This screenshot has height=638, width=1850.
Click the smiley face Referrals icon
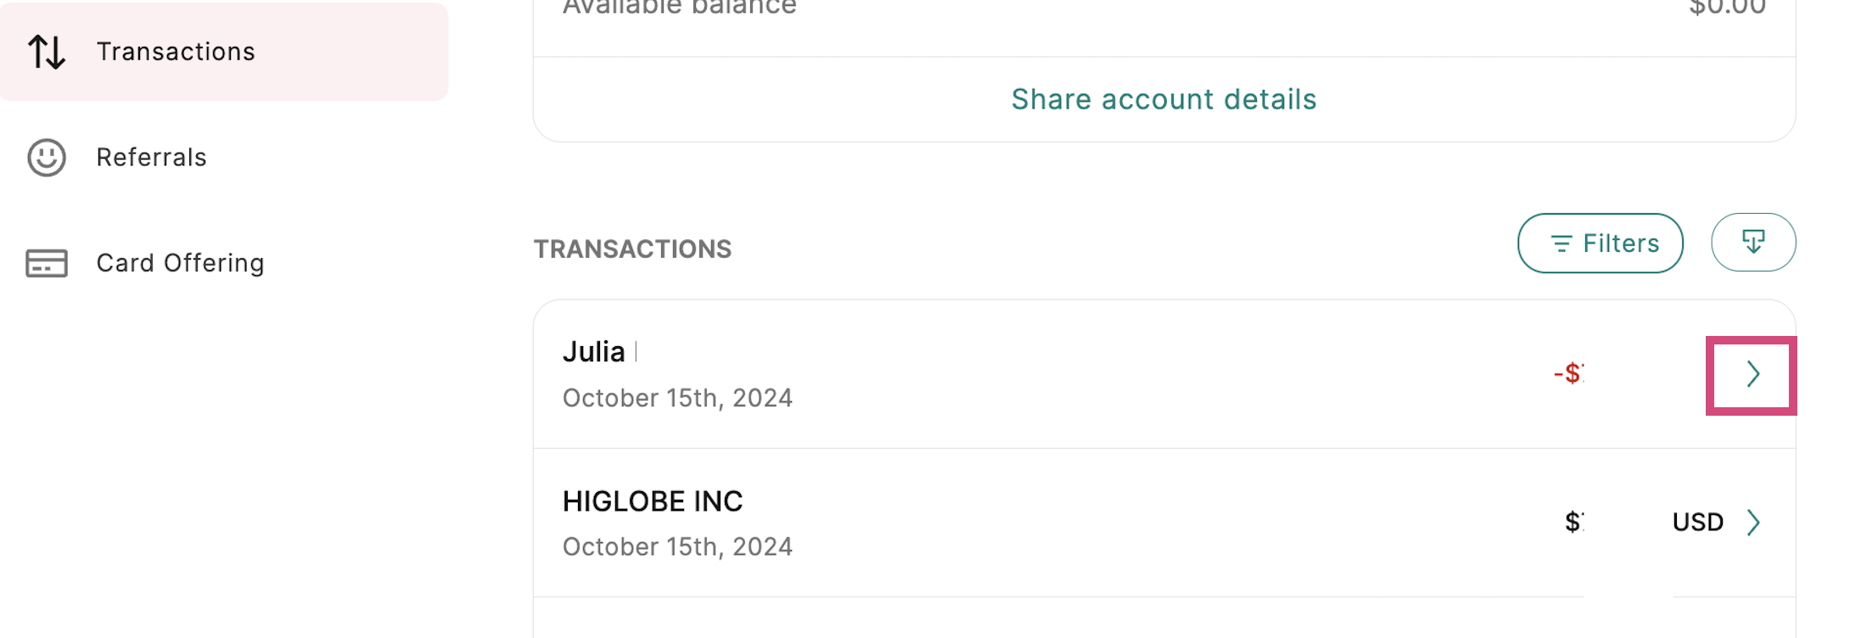pos(47,158)
